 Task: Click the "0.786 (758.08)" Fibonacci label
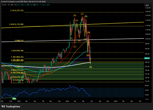coord(17,73)
